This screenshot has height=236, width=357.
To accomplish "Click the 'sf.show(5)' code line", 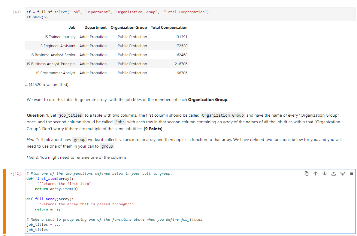I will [37, 17].
